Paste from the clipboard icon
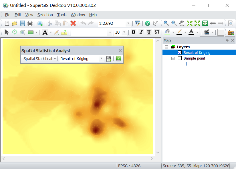 65,23
